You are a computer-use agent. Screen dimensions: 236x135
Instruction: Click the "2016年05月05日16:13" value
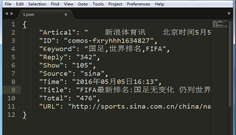[x=115, y=82]
